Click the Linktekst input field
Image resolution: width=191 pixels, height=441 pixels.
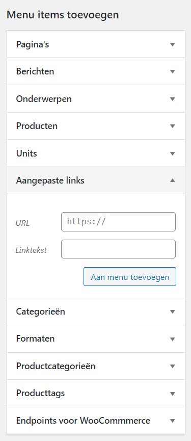pyautogui.click(x=118, y=249)
